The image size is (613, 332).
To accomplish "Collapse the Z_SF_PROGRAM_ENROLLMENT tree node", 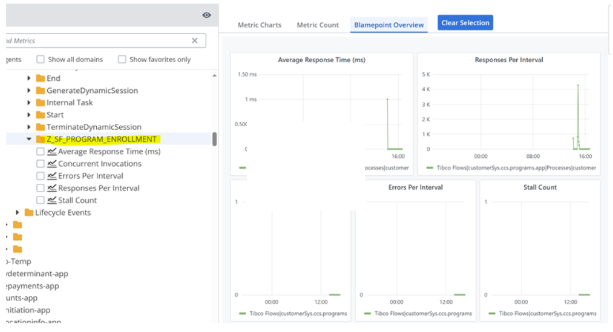I will [29, 139].
